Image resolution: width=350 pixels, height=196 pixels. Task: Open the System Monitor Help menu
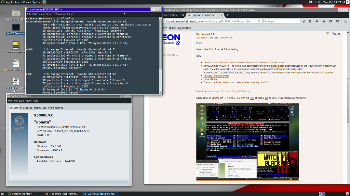tap(36, 101)
